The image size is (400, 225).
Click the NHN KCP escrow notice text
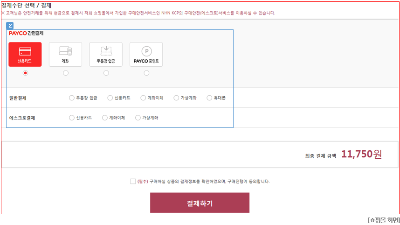point(138,13)
